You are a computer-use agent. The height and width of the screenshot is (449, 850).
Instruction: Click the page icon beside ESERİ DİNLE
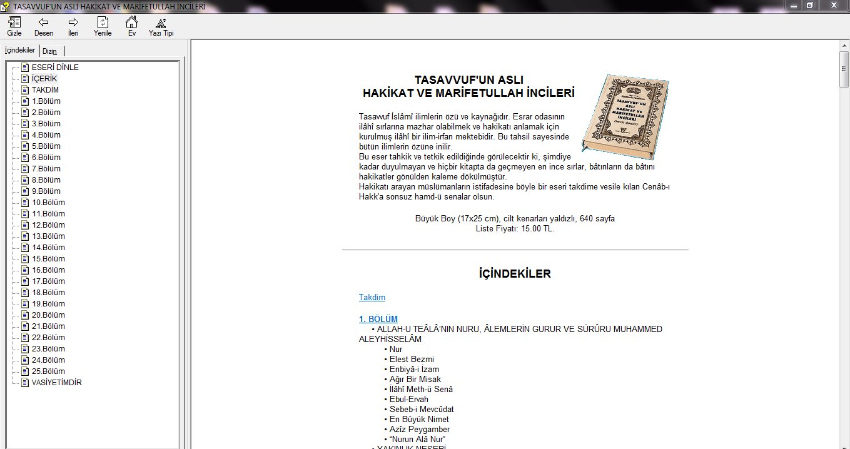coord(25,68)
